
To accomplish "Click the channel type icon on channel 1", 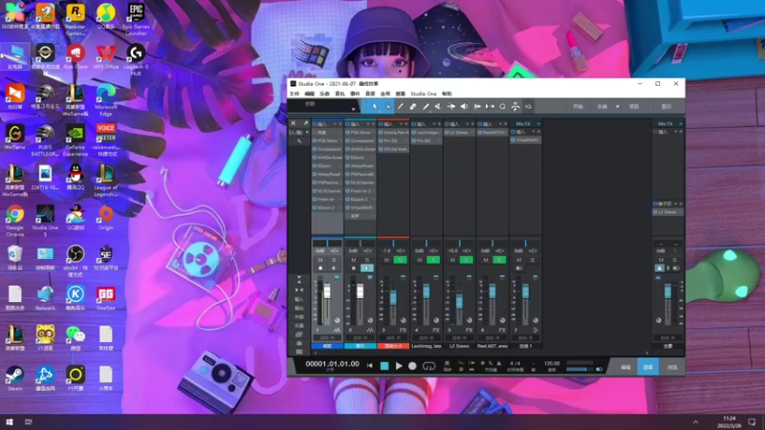I will [337, 330].
